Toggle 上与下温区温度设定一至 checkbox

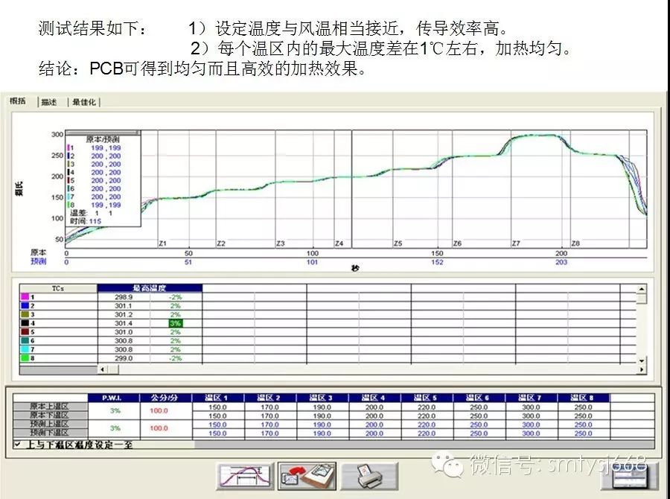click(x=17, y=445)
